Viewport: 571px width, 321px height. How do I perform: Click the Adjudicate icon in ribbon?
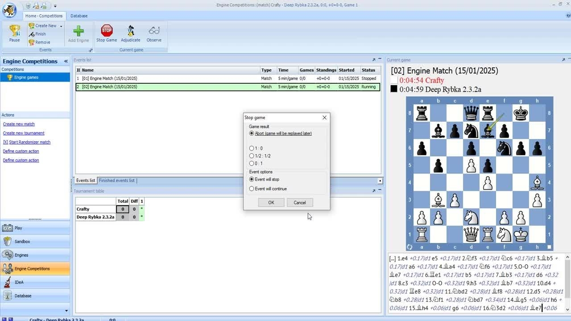(x=130, y=31)
